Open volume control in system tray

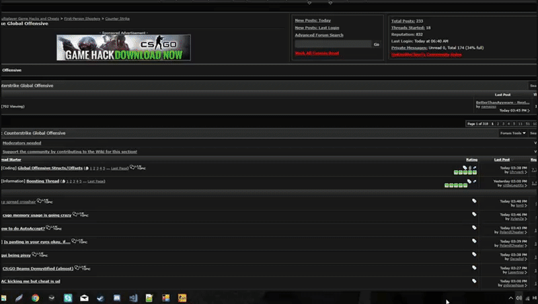[518, 298]
